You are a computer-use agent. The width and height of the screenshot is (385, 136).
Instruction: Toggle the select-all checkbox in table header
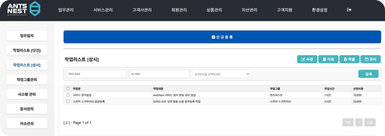[x=68, y=89]
